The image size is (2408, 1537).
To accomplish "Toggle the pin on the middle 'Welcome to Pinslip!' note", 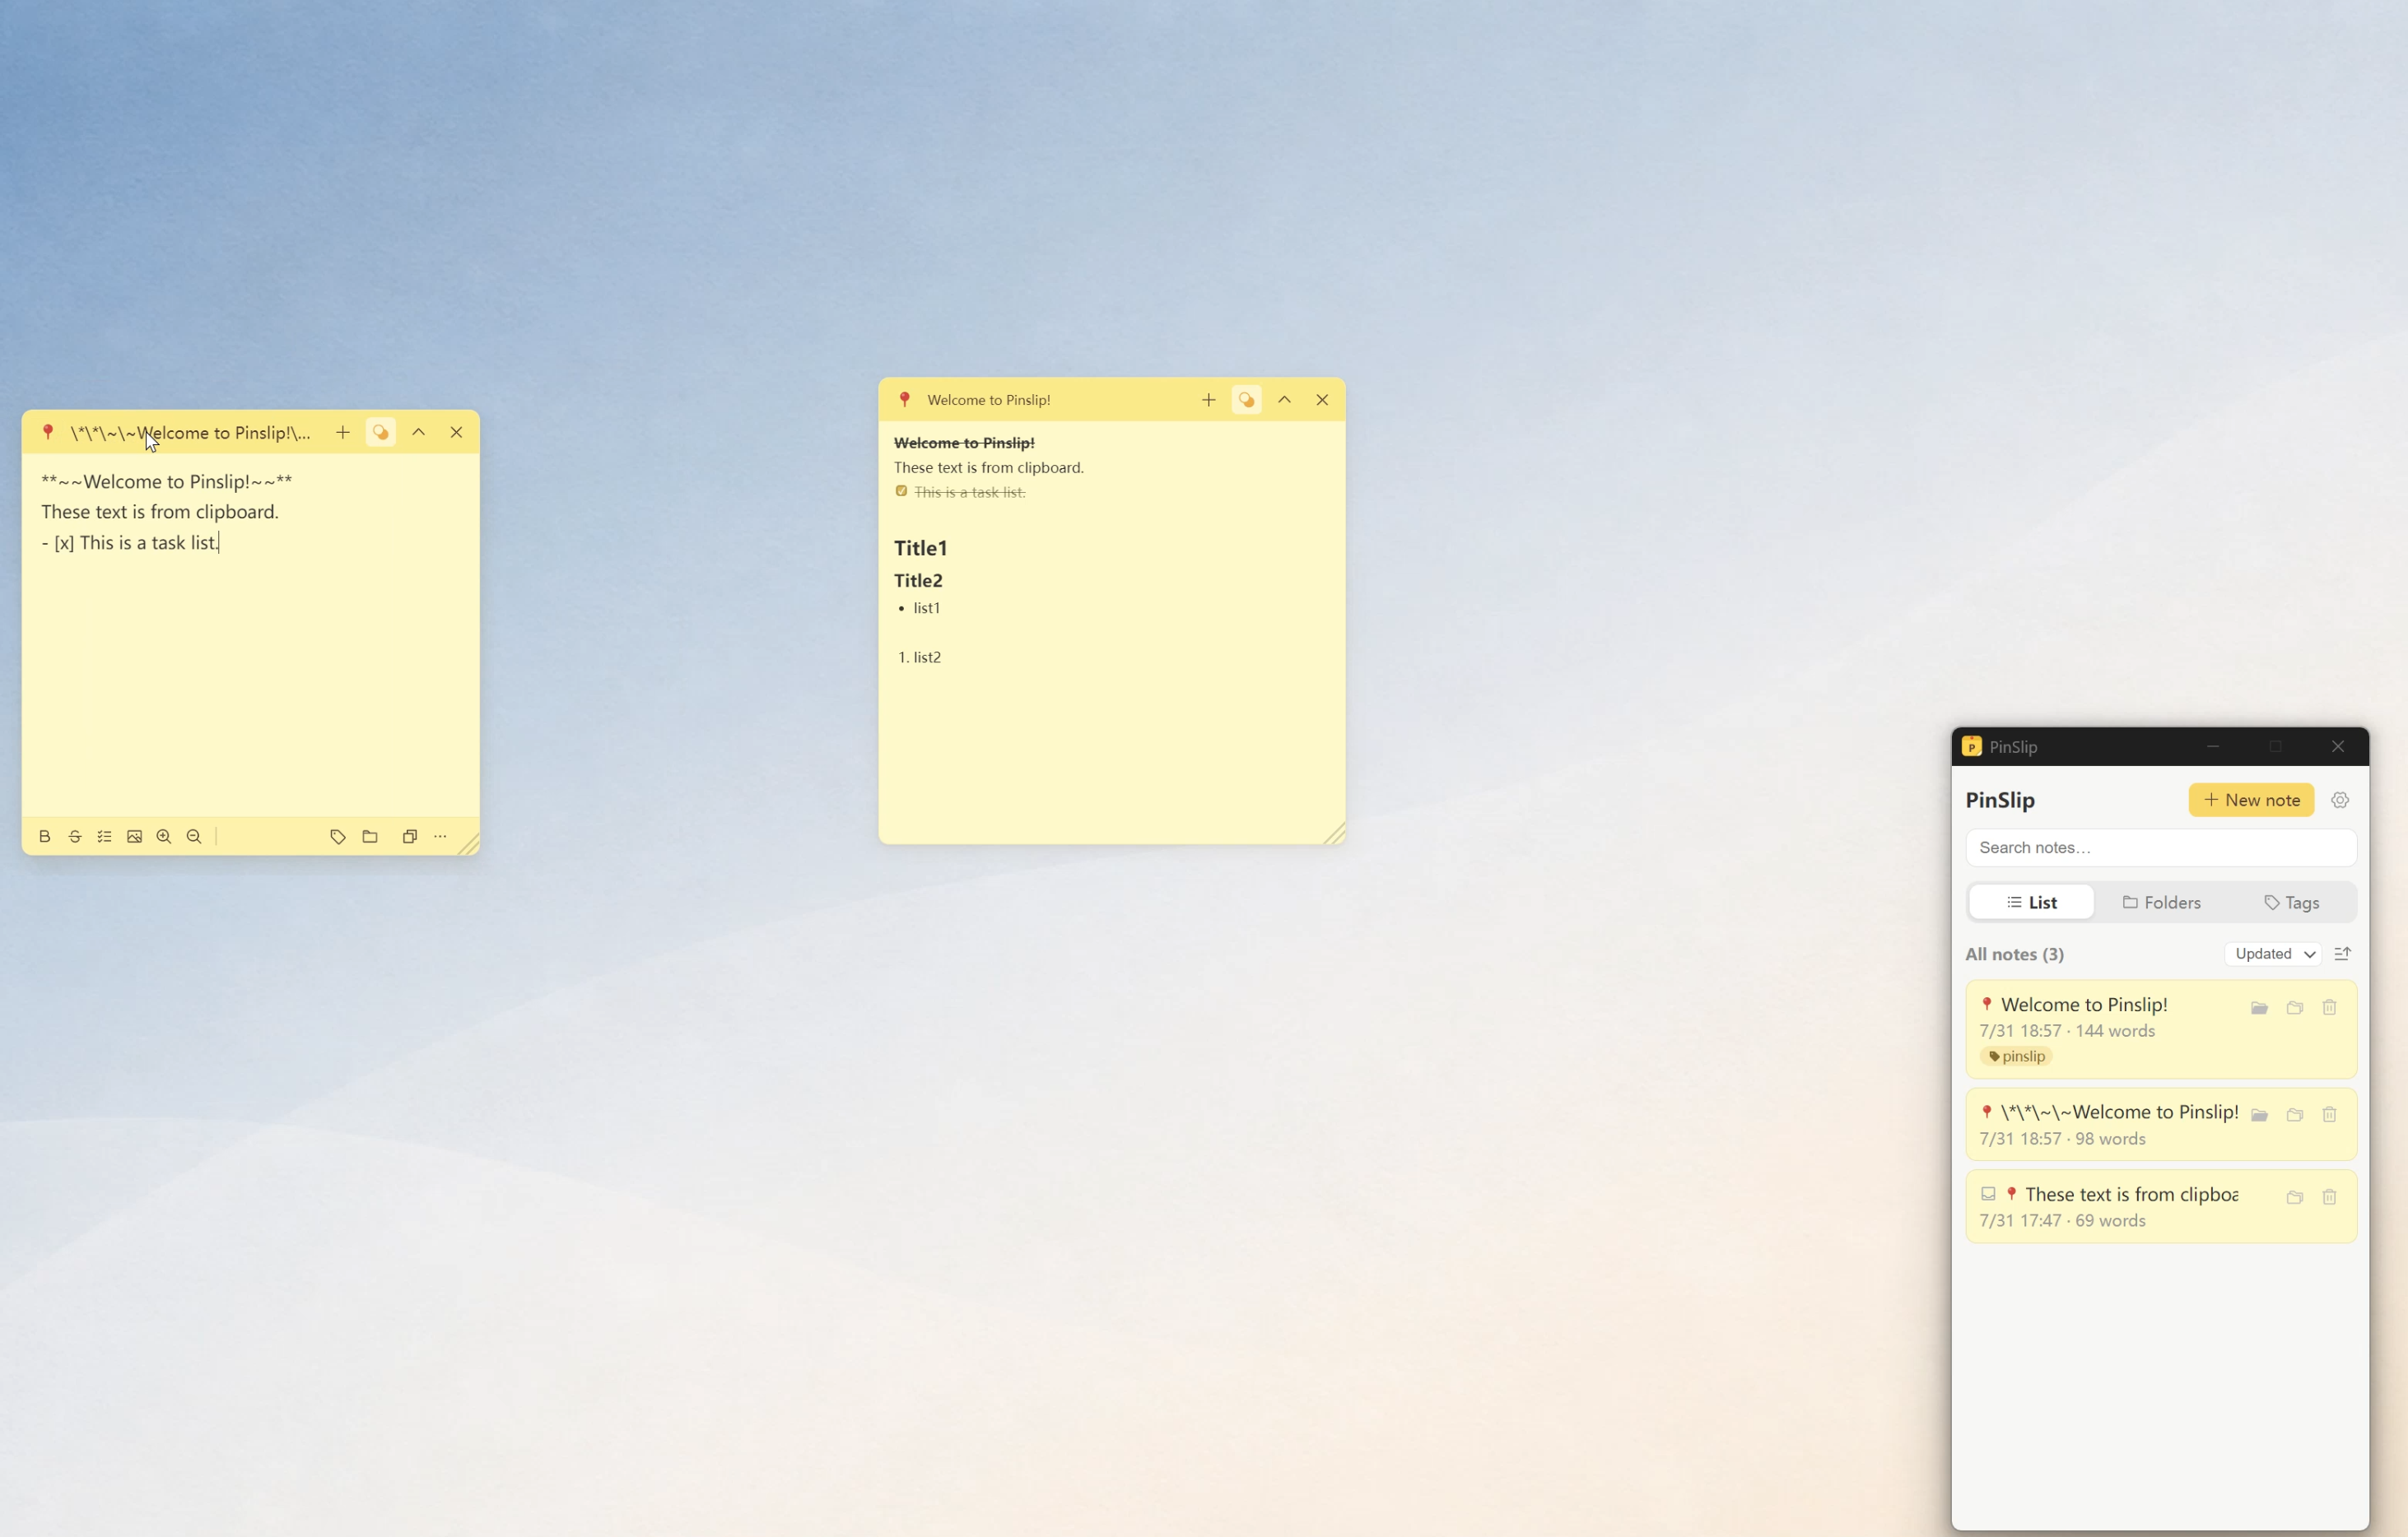I will (905, 400).
